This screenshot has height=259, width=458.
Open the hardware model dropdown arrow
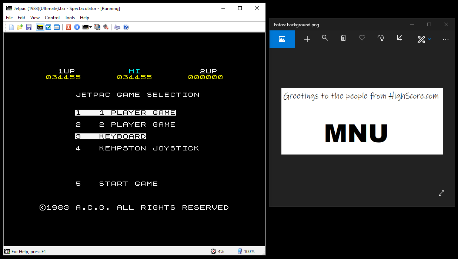tap(90, 27)
